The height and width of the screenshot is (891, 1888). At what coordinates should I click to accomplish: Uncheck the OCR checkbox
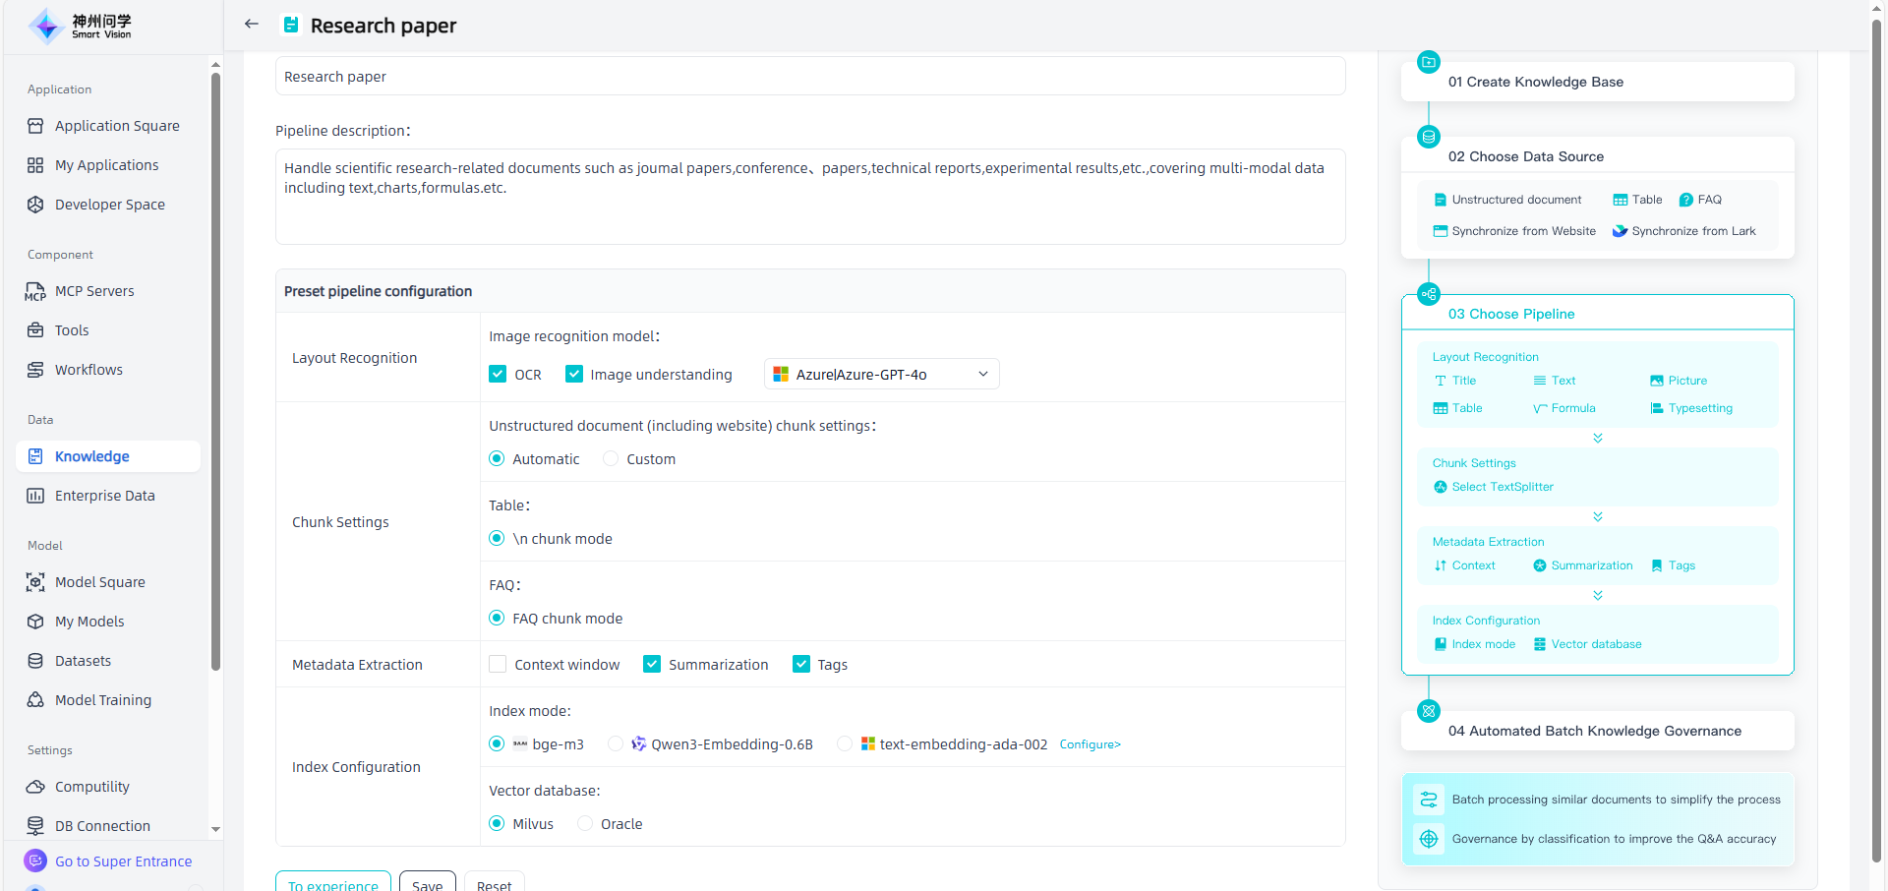point(498,375)
